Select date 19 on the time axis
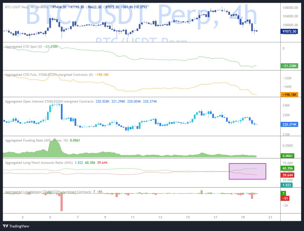This screenshot has height=231, width=304. [243, 217]
